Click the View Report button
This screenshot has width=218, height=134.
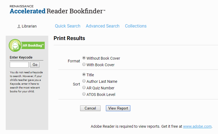tap(118, 108)
